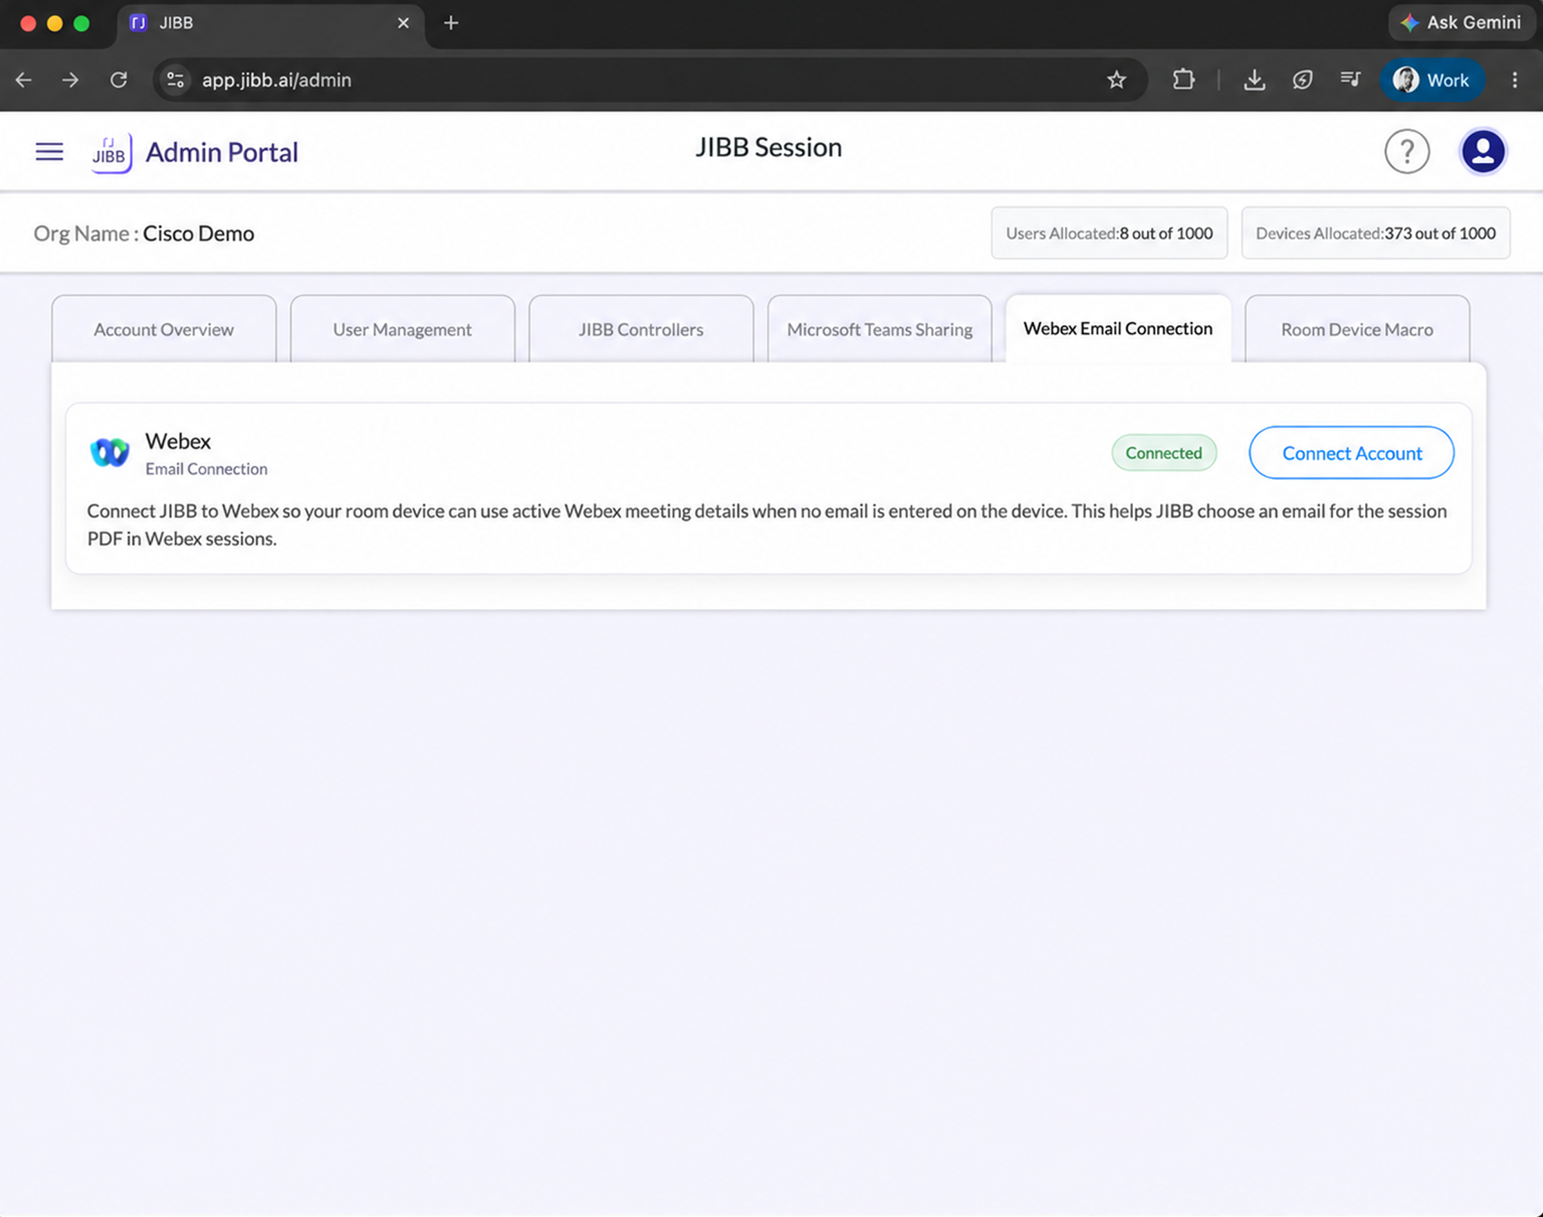Click the lightning-bolt circle icon in the toolbar
This screenshot has height=1217, width=1543.
tap(1302, 80)
